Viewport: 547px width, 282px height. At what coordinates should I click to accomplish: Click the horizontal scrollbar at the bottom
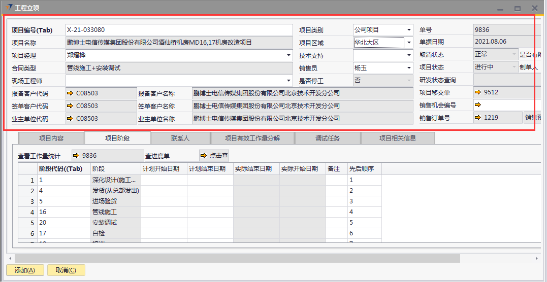239,258
